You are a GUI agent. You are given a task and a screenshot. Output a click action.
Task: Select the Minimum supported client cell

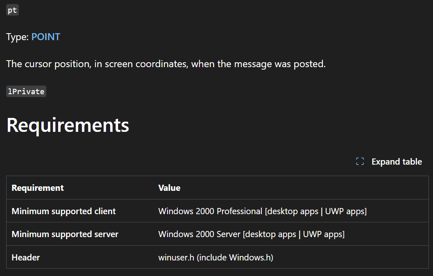[63, 211]
